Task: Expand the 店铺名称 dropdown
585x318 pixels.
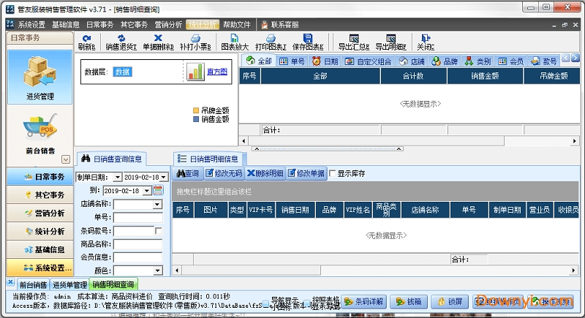Action: click(157, 204)
